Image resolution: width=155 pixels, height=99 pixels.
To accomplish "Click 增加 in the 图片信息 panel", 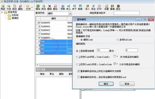I will (42, 74).
